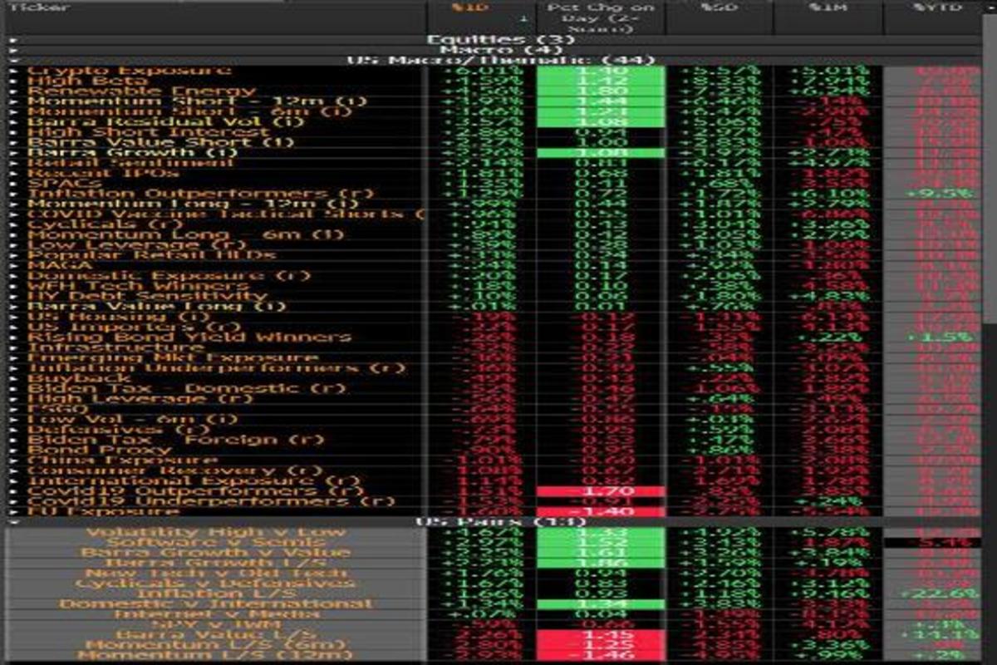Image resolution: width=997 pixels, height=665 pixels.
Task: Click the vertical scrollbar on the right
Action: 989,166
